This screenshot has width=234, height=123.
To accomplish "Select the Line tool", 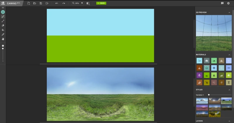I will tap(3, 21).
